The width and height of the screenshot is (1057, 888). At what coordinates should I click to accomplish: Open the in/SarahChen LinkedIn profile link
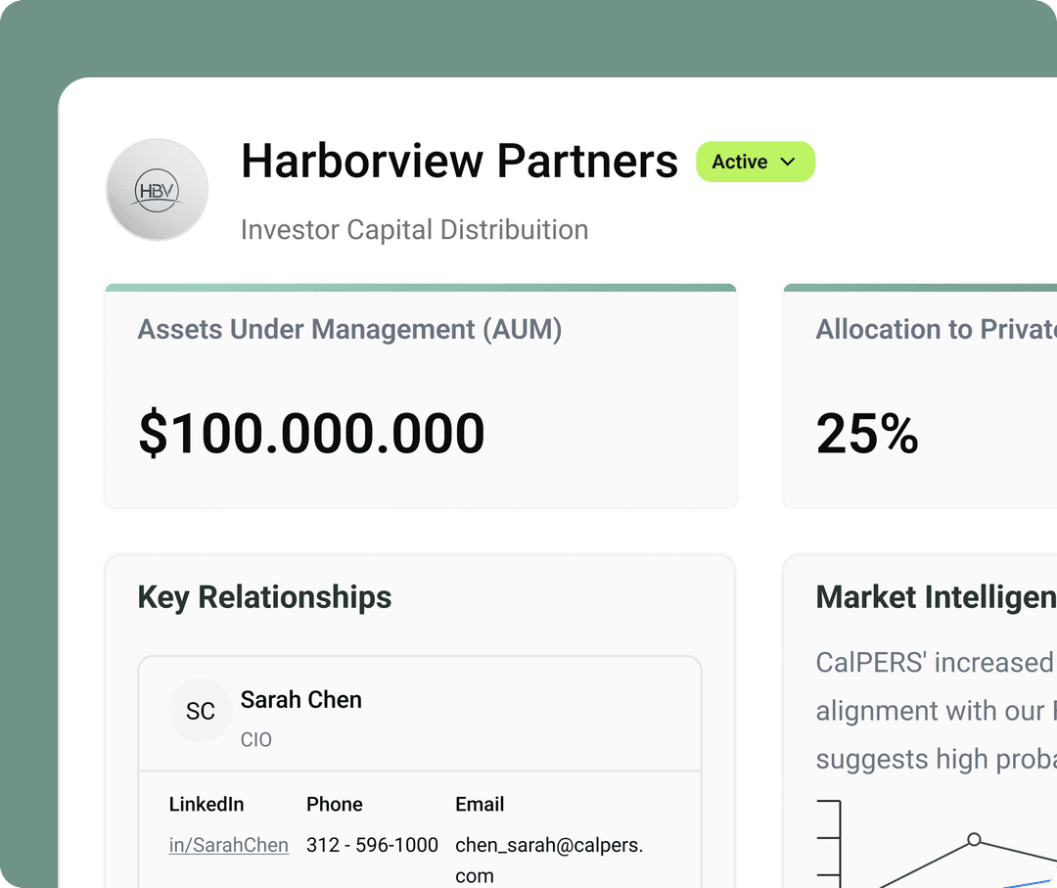[228, 845]
